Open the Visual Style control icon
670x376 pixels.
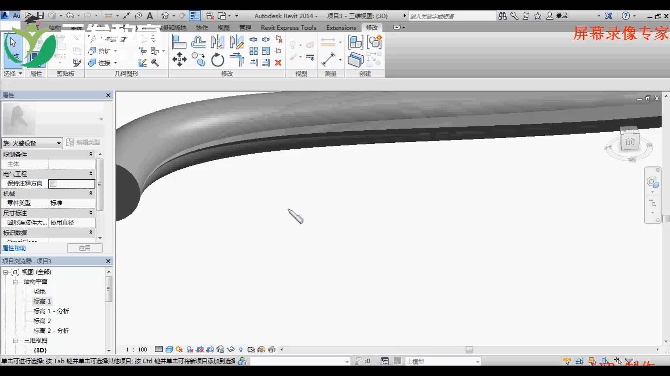[170, 350]
